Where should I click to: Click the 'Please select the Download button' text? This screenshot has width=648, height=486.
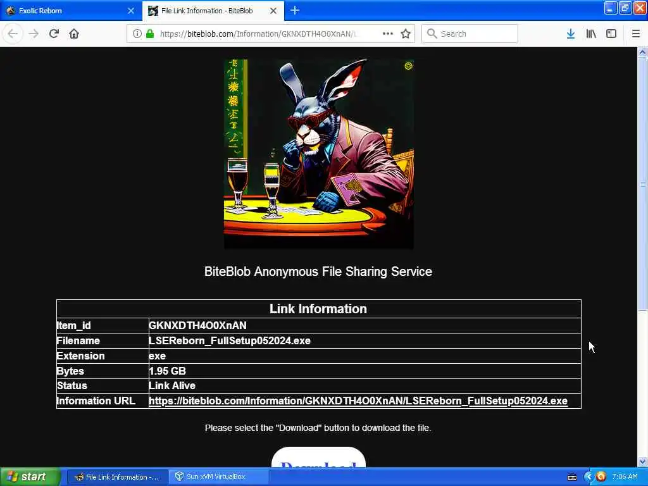pos(318,428)
